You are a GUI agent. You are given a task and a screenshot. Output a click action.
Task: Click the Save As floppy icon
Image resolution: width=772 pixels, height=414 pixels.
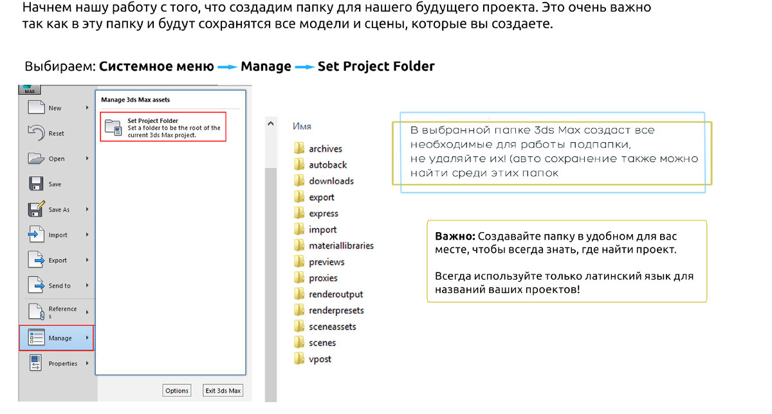click(36, 210)
